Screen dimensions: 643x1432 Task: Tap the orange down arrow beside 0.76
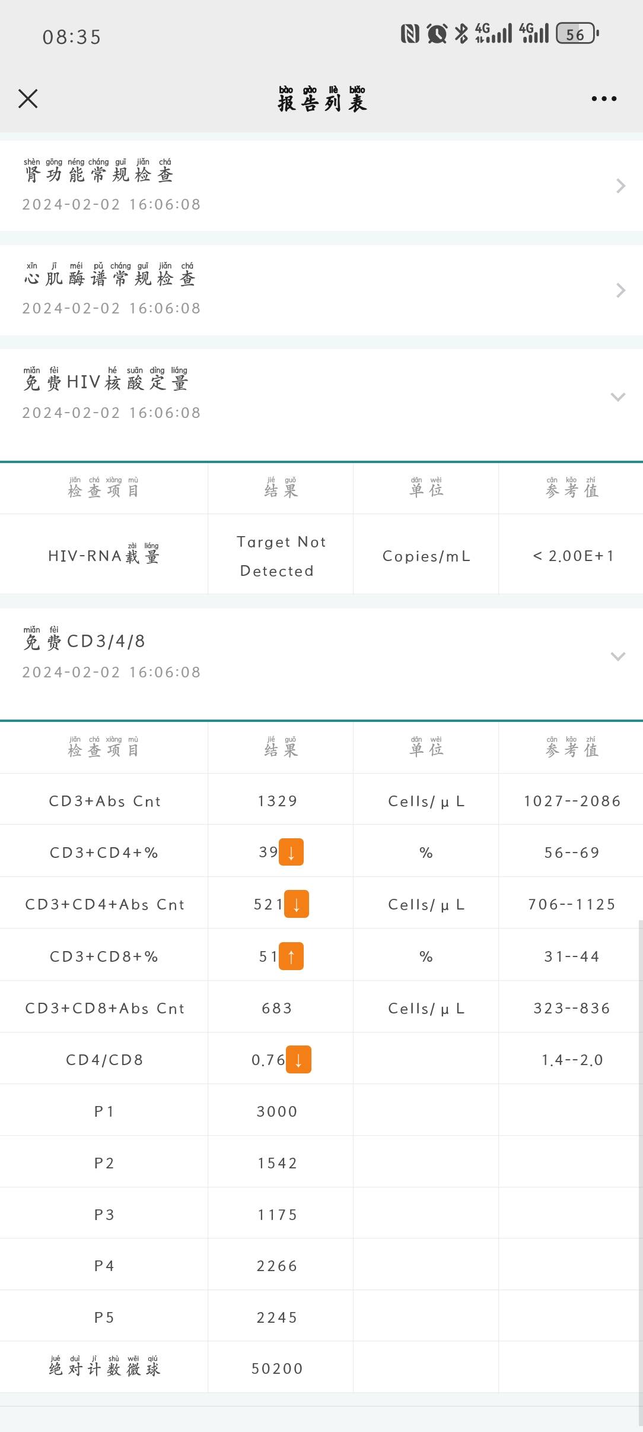298,1060
